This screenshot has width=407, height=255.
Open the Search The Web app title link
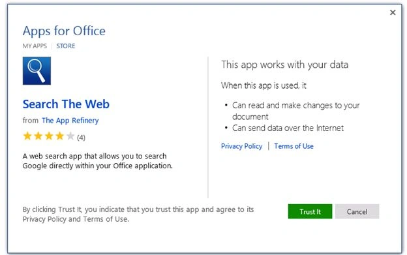pos(66,104)
